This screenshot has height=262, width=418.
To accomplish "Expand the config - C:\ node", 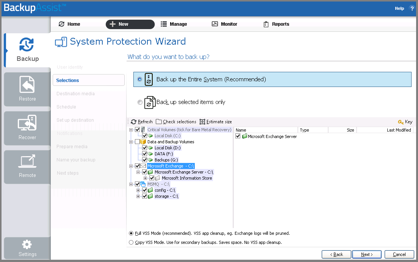I will tap(138, 190).
